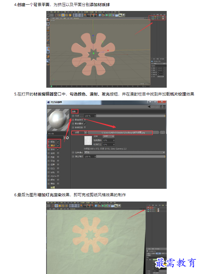Click the '...' browse button beside texture path

tap(162, 133)
